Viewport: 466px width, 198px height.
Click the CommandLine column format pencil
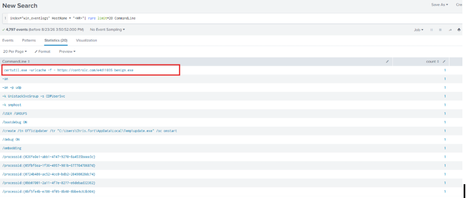point(387,62)
